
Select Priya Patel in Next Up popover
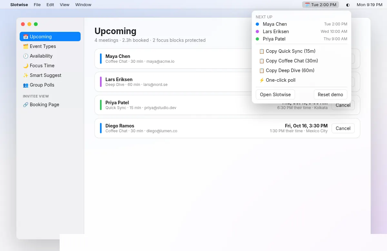tap(302, 39)
